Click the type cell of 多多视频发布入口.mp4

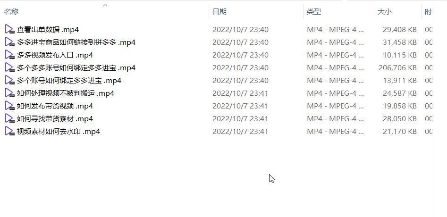pyautogui.click(x=335, y=55)
